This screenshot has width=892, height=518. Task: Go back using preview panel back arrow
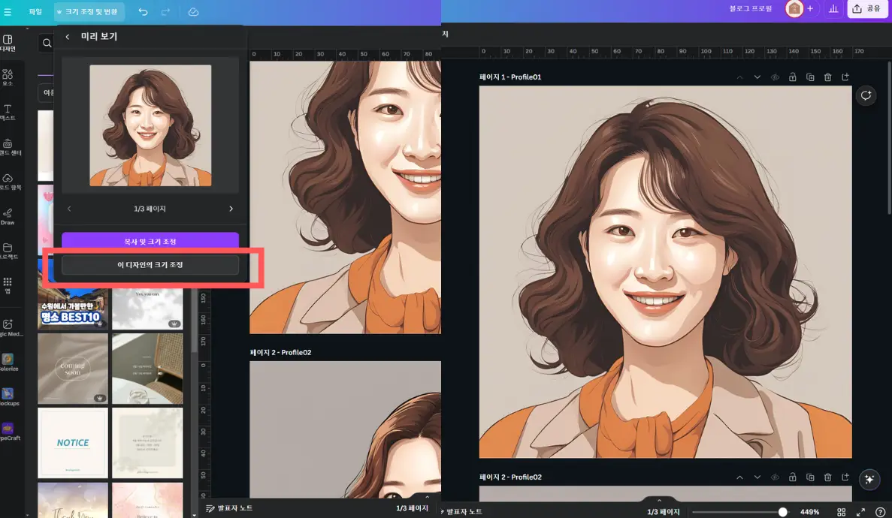(67, 36)
